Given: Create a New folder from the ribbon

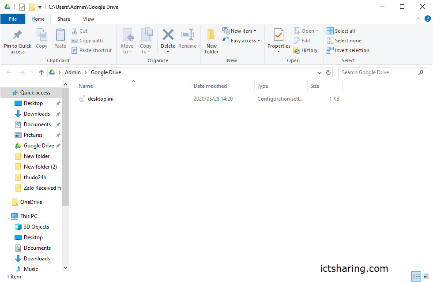Looking at the screenshot, I should click(211, 41).
